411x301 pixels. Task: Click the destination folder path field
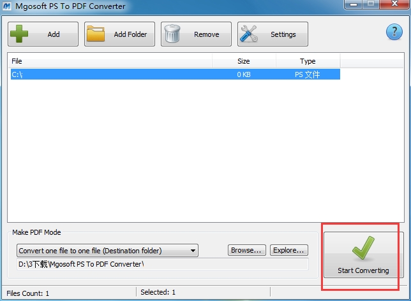pos(163,264)
